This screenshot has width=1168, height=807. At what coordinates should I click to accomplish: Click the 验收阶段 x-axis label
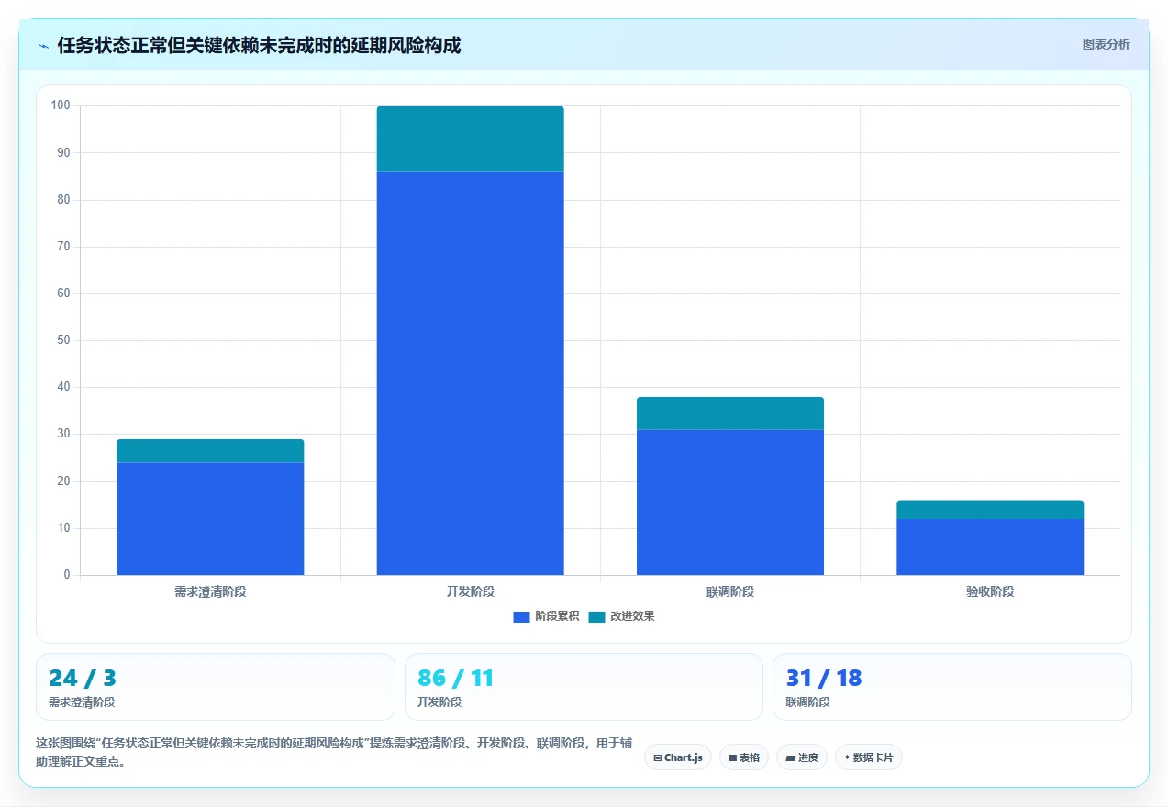click(990, 591)
